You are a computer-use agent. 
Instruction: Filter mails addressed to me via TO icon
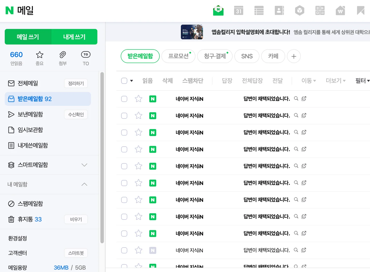coord(86,58)
